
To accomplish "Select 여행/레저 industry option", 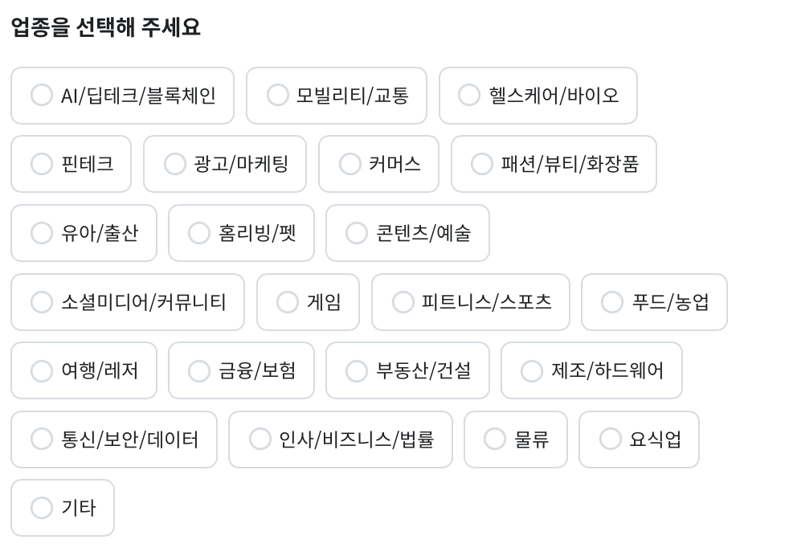I will click(x=42, y=370).
